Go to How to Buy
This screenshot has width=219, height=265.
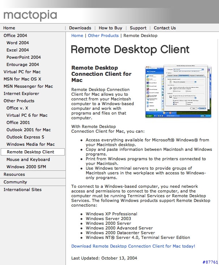(110, 28)
